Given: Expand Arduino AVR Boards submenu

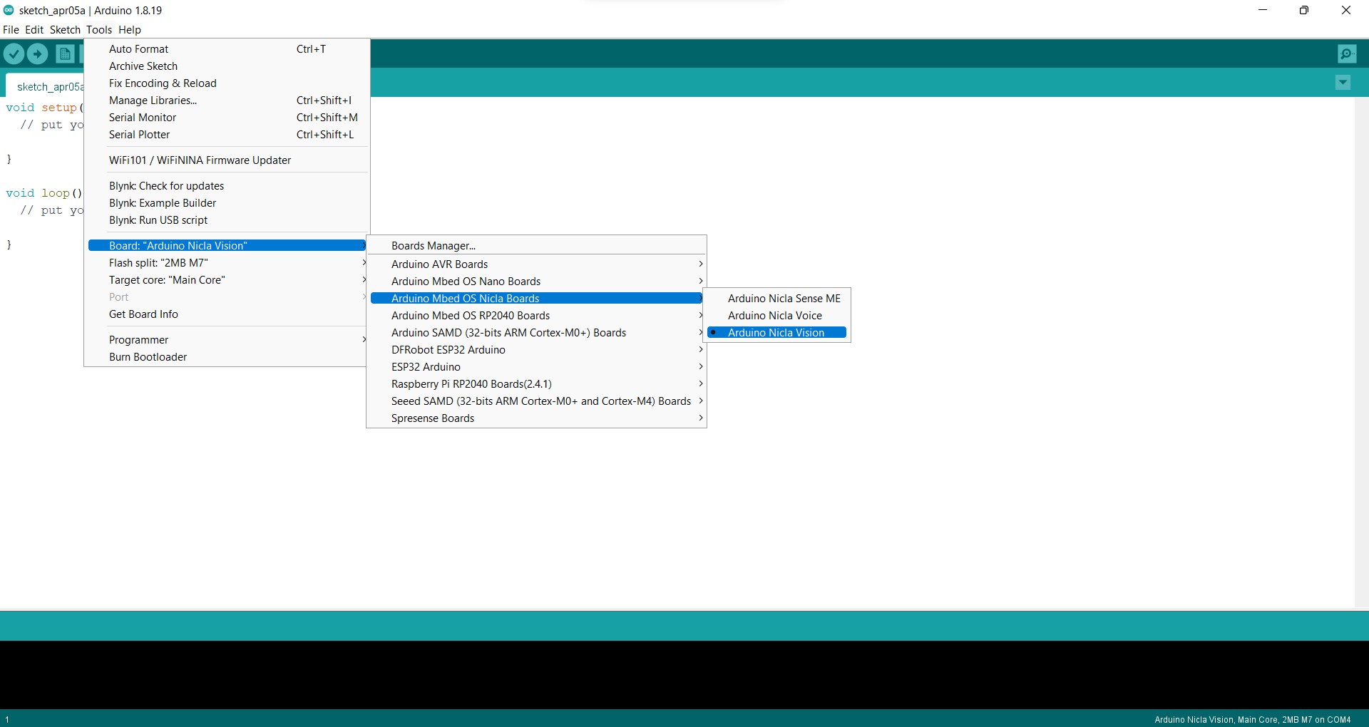Looking at the screenshot, I should click(x=536, y=264).
